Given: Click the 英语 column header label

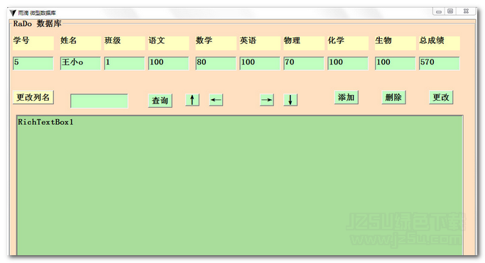Looking at the screenshot, I should 260,43.
